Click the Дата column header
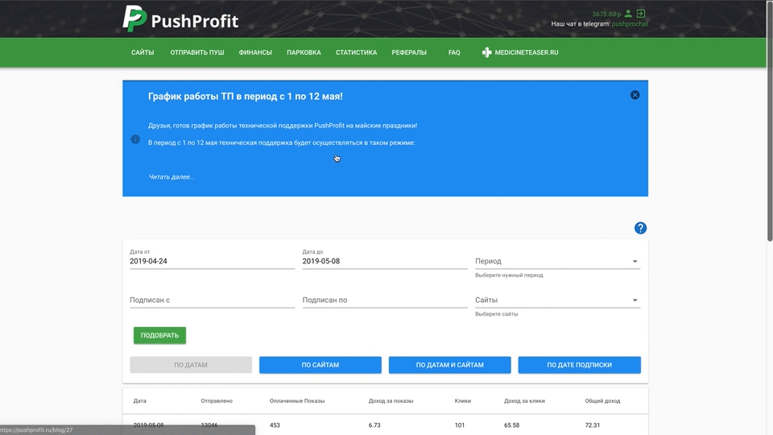Viewport: 773px width, 435px height. (x=140, y=401)
